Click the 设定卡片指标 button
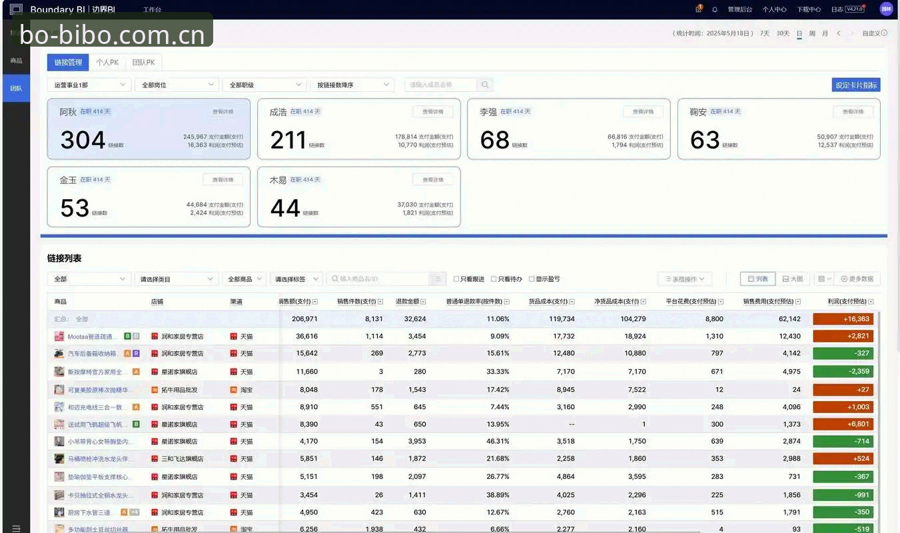Viewport: 900px width, 533px height. [856, 85]
